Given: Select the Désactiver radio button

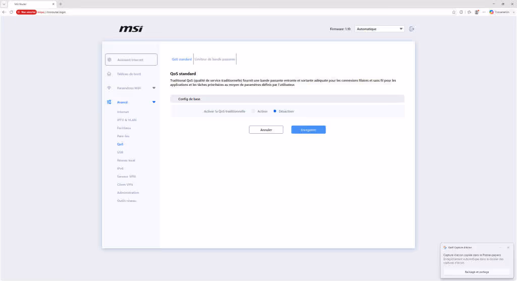Looking at the screenshot, I should [275, 111].
